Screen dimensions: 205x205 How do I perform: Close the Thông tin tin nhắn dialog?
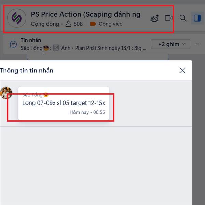pos(182,71)
